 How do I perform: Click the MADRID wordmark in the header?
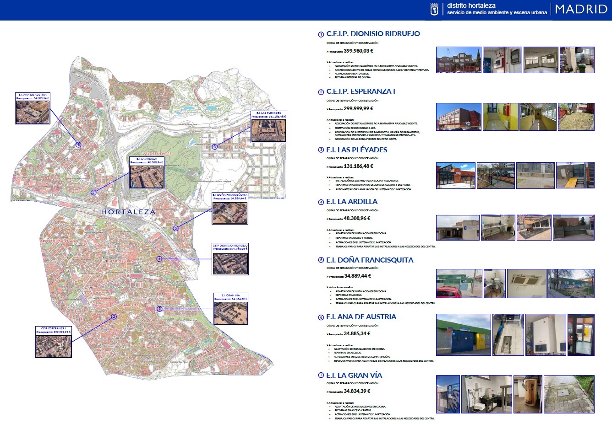point(581,10)
